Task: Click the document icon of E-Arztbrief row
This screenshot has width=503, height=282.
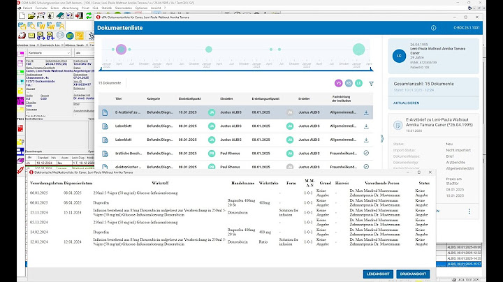Action: (105, 112)
